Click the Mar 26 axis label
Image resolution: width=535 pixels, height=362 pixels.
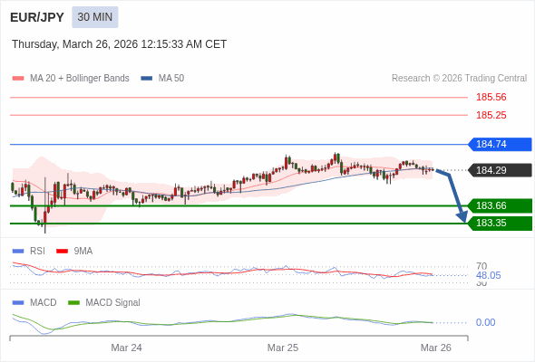436,348
